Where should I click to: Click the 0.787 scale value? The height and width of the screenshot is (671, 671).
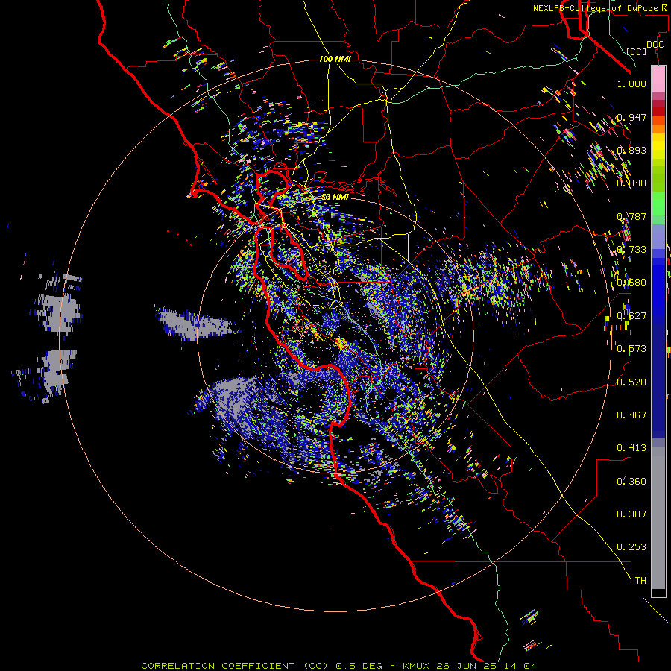(631, 216)
